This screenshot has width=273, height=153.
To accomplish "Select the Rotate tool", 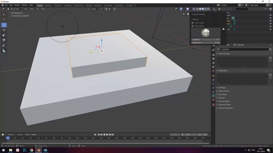I will pyautogui.click(x=4, y=30).
